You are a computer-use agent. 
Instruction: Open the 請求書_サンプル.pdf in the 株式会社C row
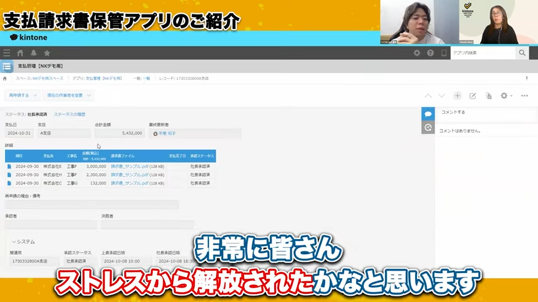click(129, 183)
